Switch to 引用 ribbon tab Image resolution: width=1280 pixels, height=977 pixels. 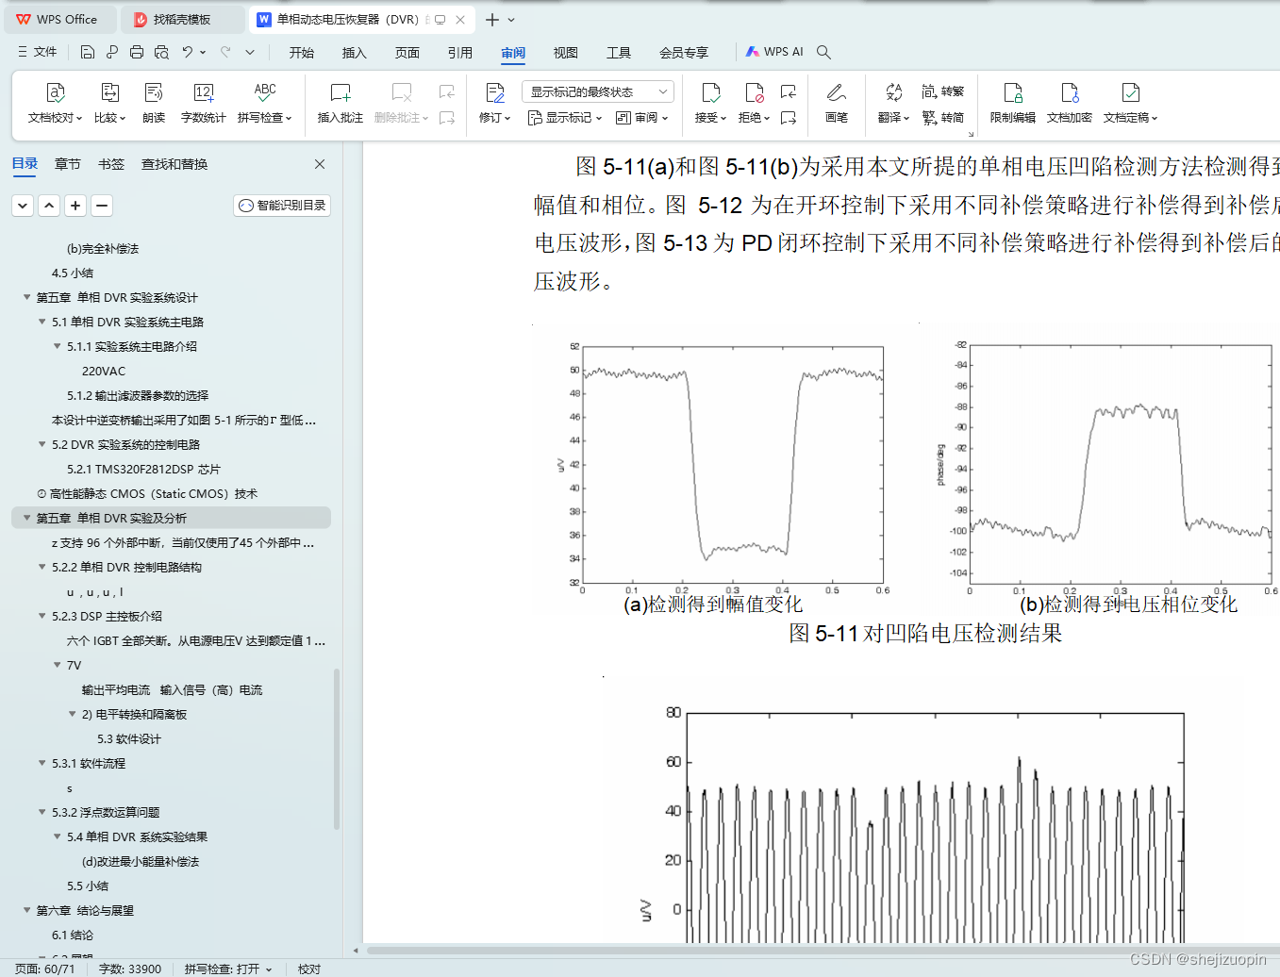pos(460,53)
